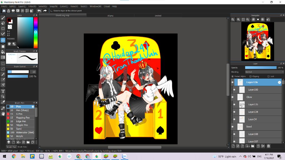Toggle Protect Alpha checkbox
The image size is (285, 160).
click(x=232, y=76)
